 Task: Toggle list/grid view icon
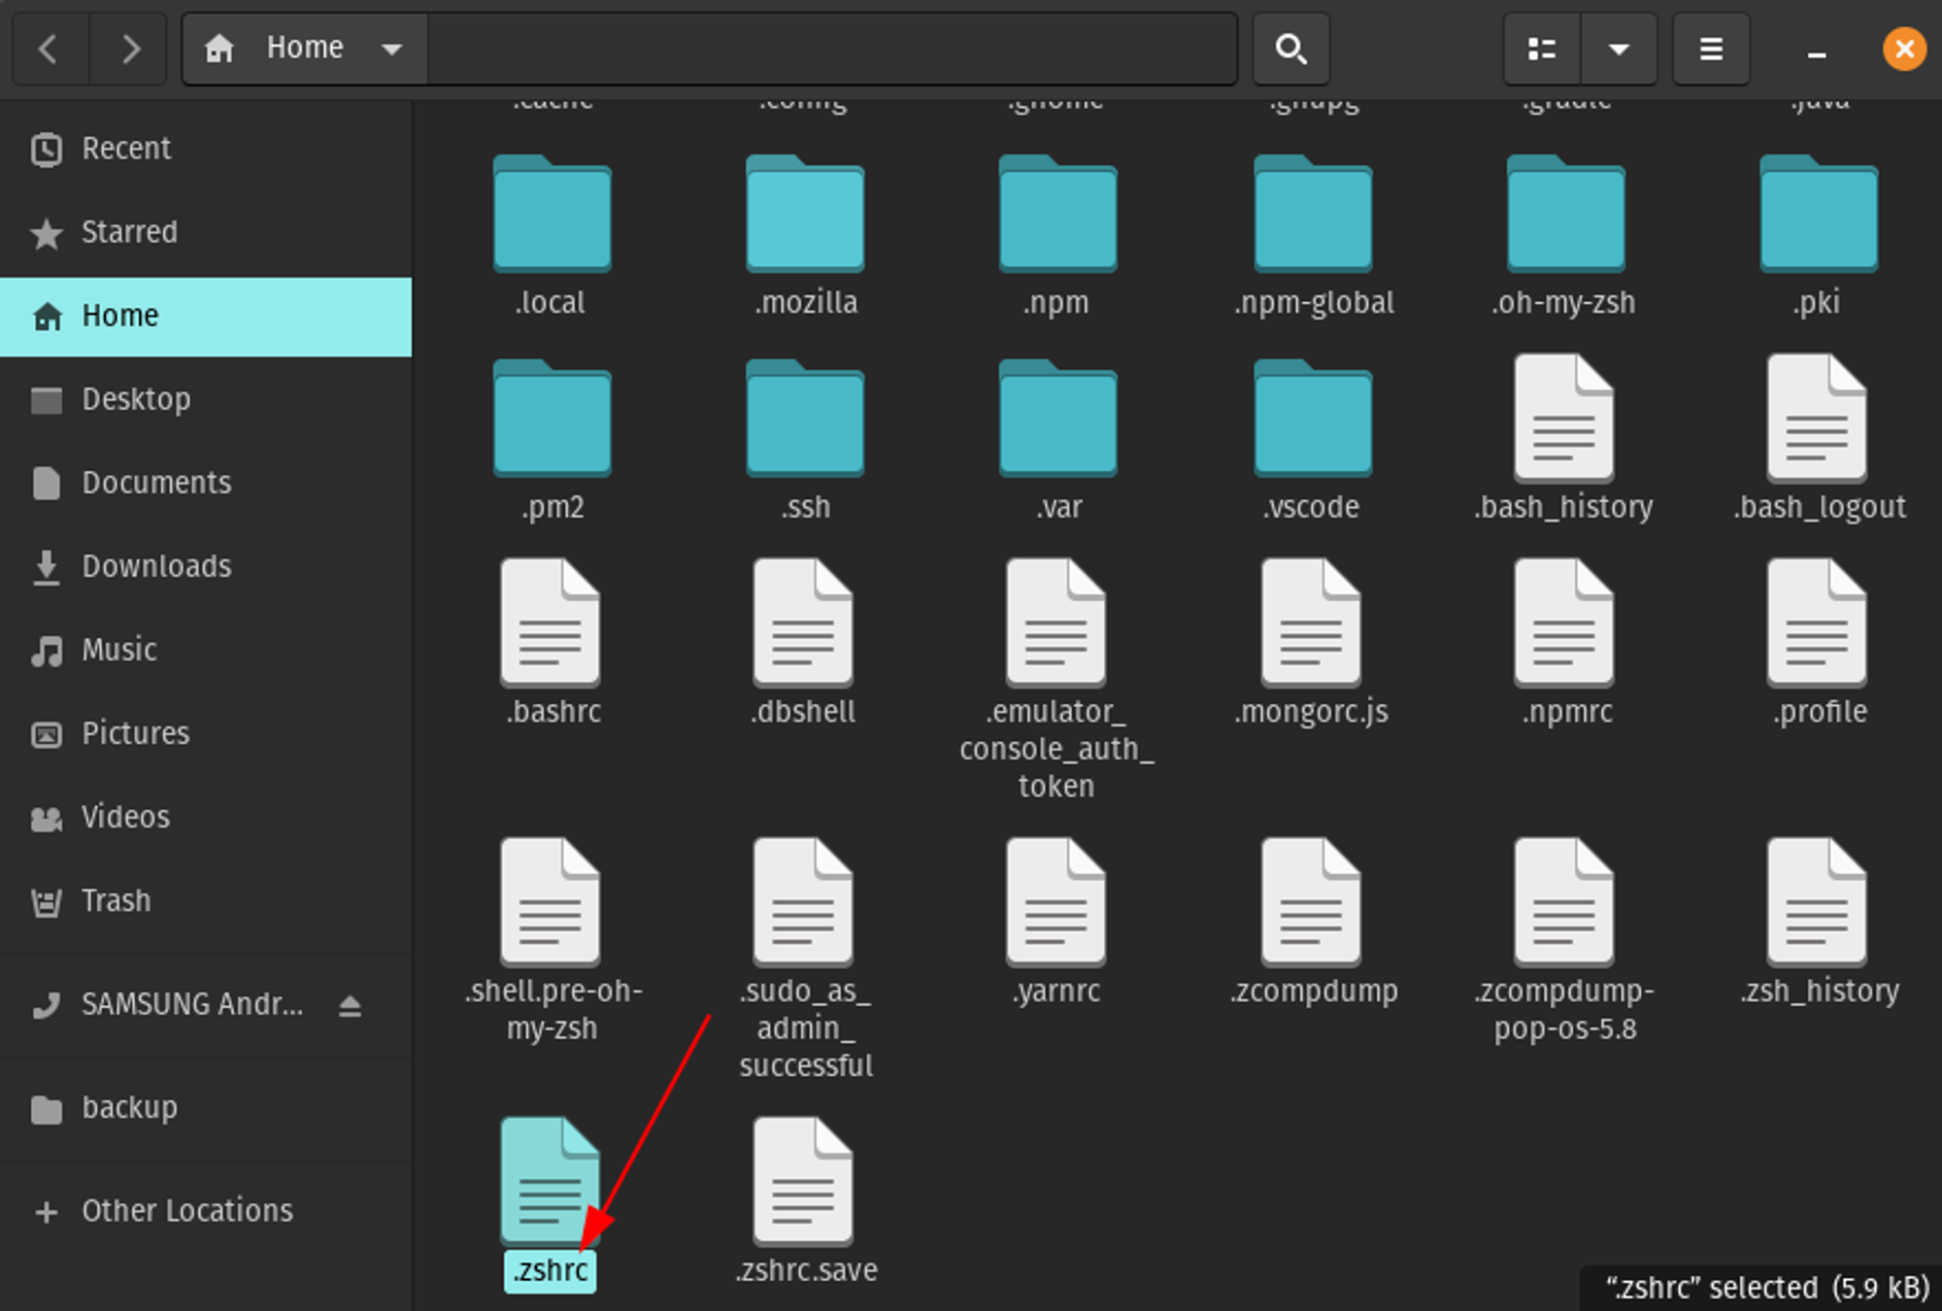coord(1541,49)
